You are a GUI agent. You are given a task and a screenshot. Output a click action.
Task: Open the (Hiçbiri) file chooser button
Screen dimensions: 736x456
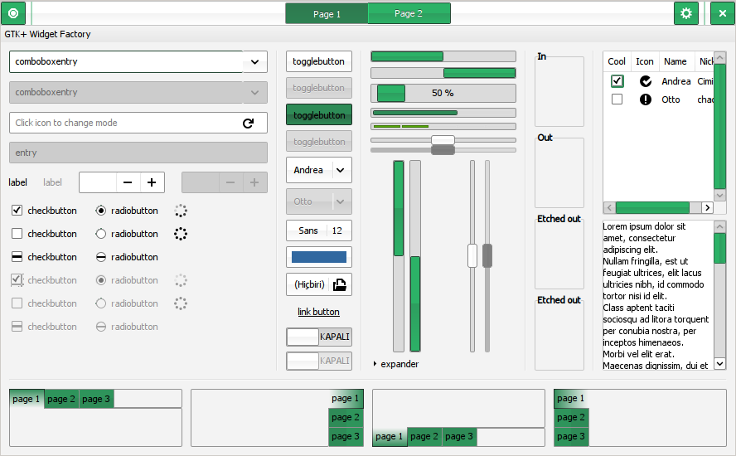[x=319, y=284]
